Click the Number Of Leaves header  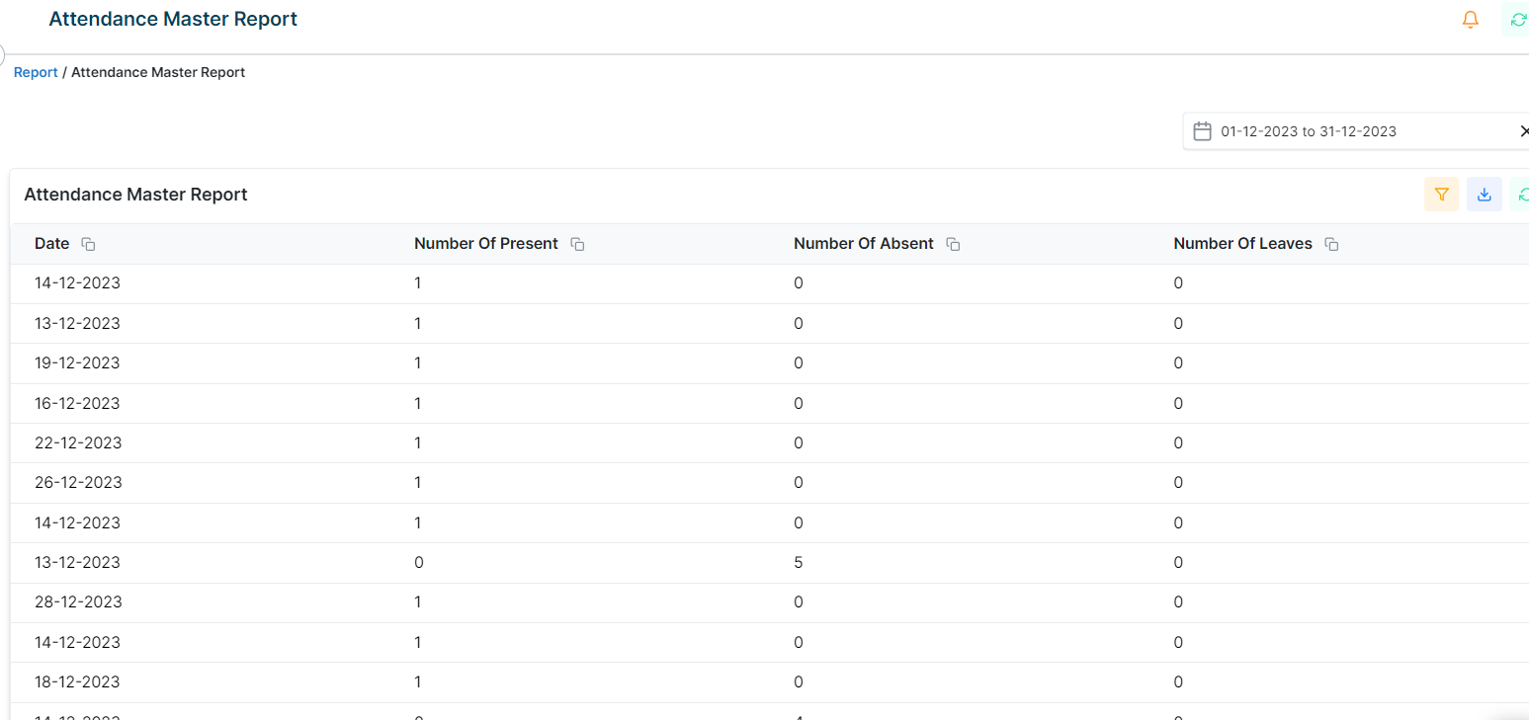pos(1242,244)
